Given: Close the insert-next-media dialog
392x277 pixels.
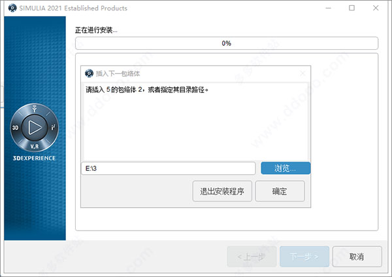Looking at the screenshot, I should click(x=302, y=73).
